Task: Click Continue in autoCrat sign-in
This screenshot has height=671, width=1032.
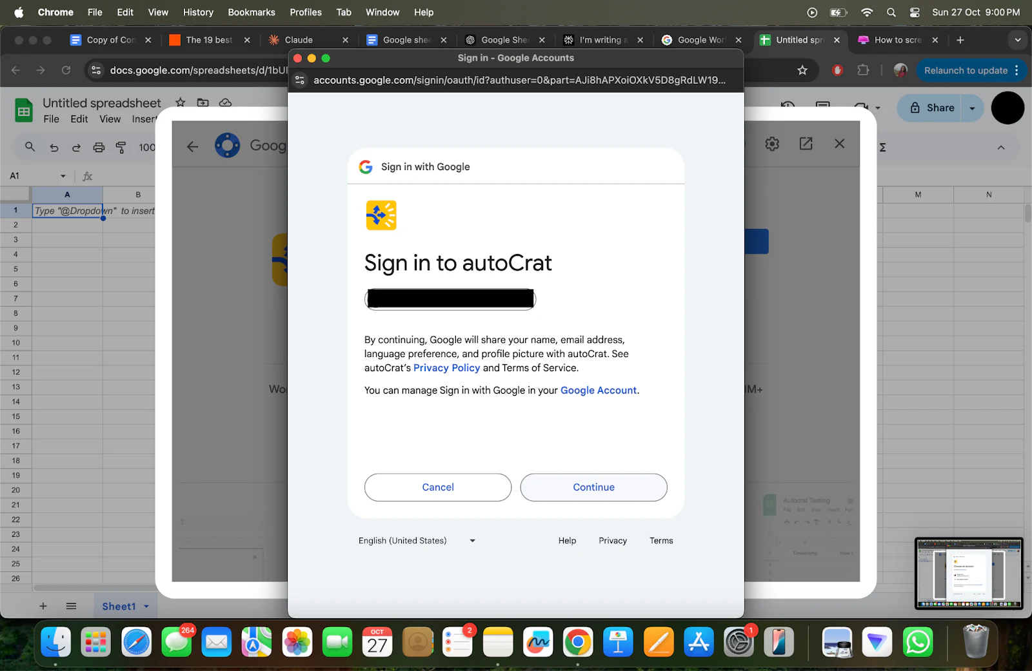Action: pyautogui.click(x=593, y=487)
